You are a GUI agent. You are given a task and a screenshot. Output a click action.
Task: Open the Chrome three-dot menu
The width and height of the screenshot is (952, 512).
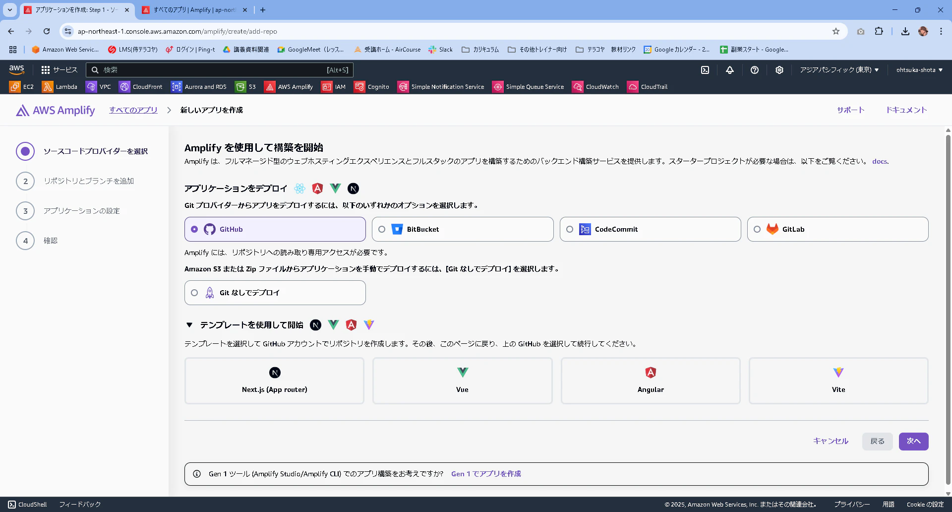941,31
